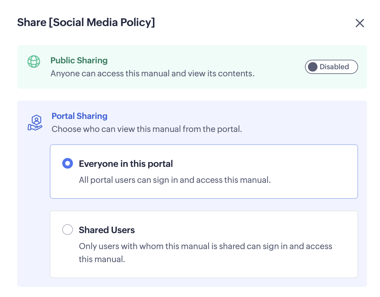Click "Anyone can access this manual" description

152,73
